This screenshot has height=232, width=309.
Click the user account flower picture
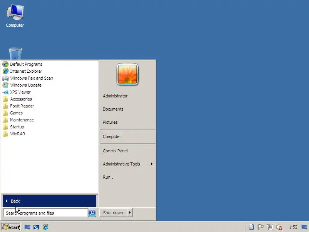pos(127,74)
